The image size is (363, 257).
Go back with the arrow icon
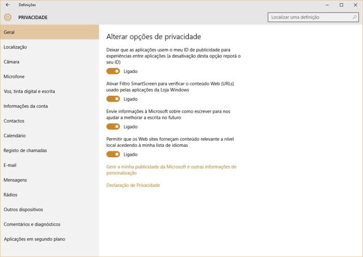[8, 5]
